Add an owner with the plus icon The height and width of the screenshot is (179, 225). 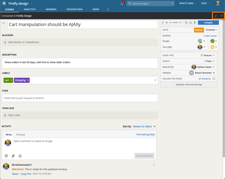click(214, 73)
